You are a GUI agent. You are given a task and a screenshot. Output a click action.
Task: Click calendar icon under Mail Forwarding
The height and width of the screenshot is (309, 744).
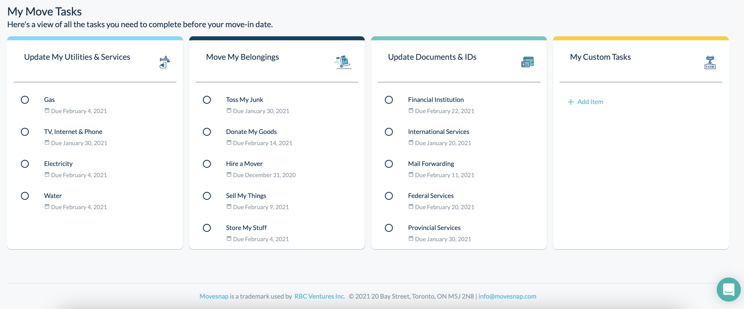click(411, 175)
